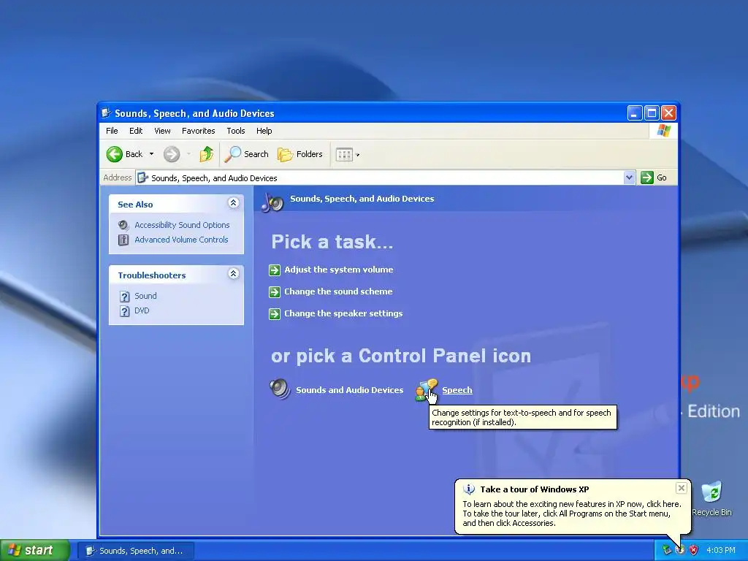Click the Sounds and Audio Devices speaker icon
The height and width of the screenshot is (561, 748).
(x=280, y=389)
